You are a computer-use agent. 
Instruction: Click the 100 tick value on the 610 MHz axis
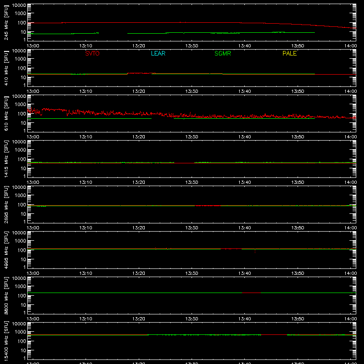tap(22, 114)
